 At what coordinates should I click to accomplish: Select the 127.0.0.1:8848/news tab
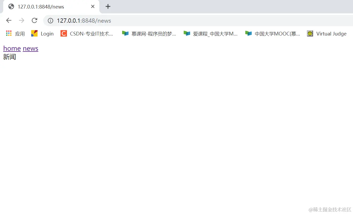click(x=51, y=7)
